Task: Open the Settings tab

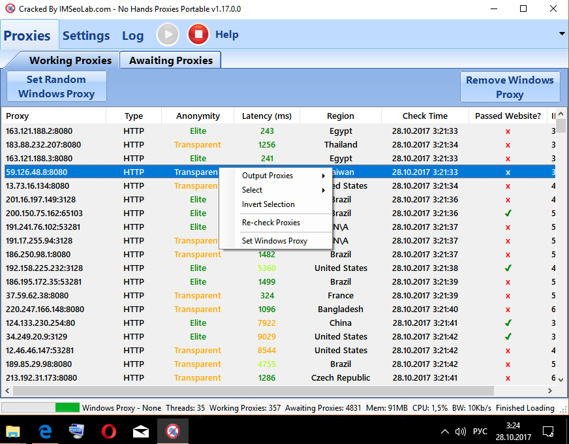Action: 86,35
